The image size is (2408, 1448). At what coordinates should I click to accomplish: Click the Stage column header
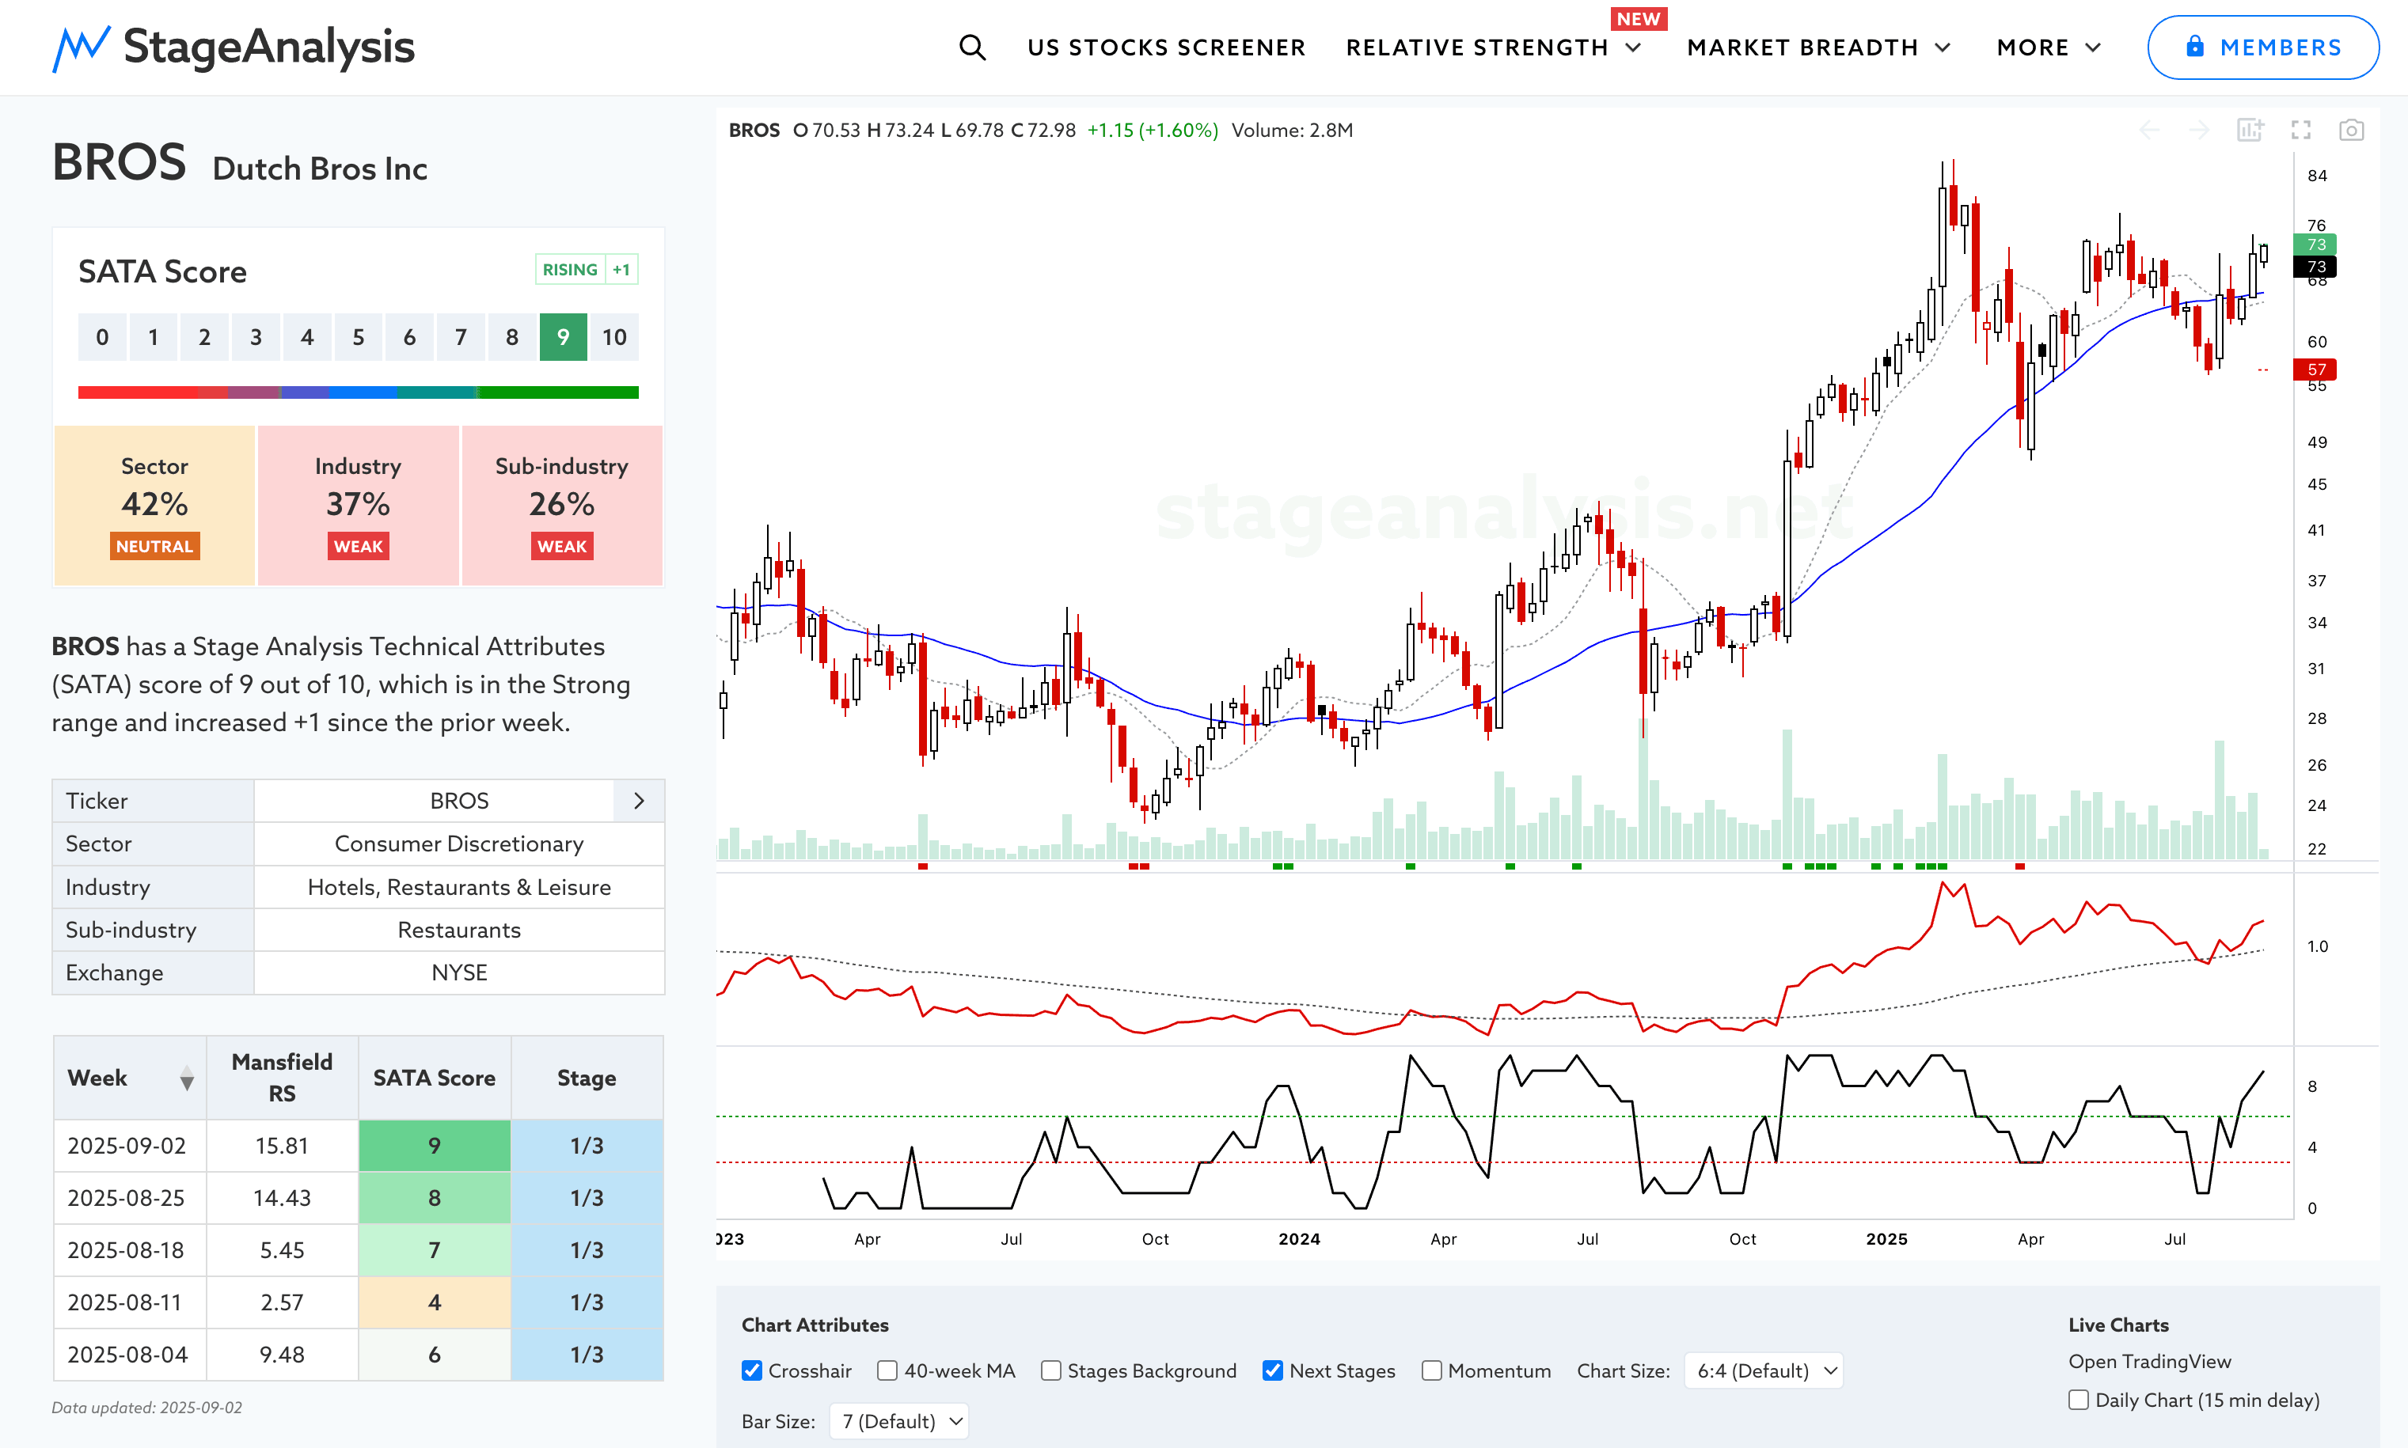587,1078
